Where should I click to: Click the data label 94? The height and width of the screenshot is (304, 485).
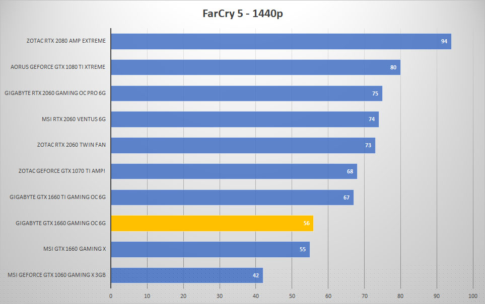pyautogui.click(x=444, y=41)
